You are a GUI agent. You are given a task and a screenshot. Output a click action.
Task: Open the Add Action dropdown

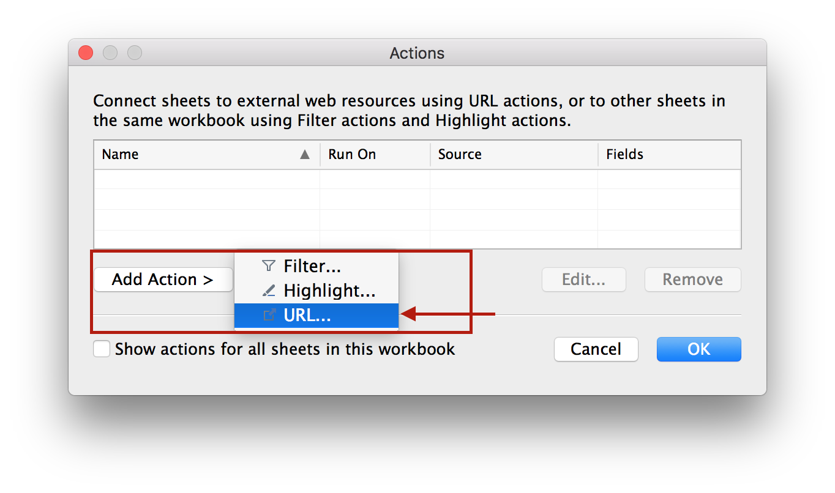pyautogui.click(x=163, y=280)
